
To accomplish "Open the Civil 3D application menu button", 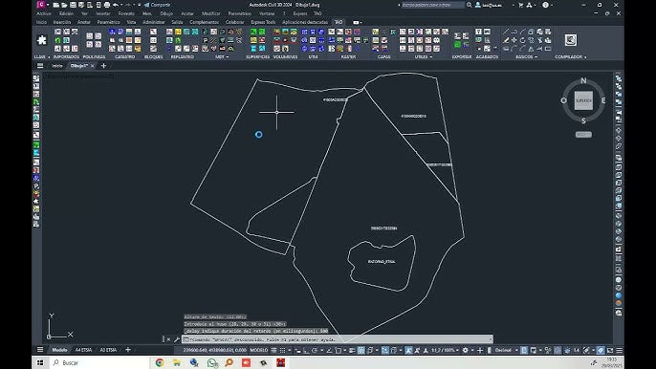I will [x=41, y=5].
